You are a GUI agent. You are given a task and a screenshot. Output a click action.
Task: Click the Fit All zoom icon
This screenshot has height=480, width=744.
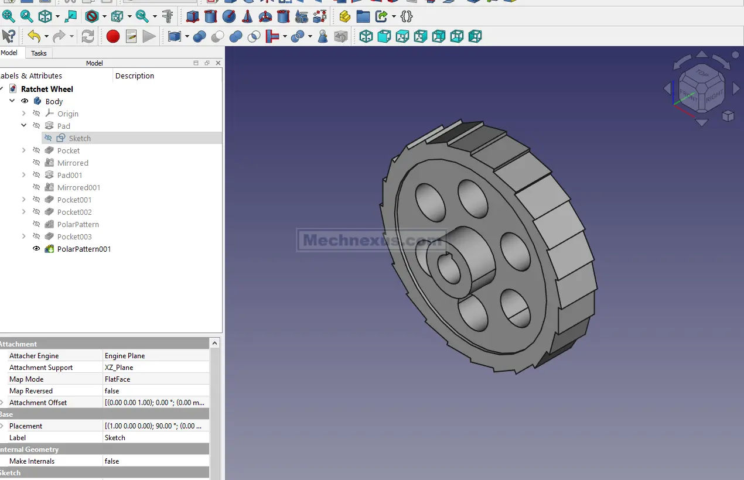tap(8, 16)
